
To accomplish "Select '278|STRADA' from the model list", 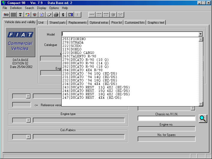I will click(130, 42).
